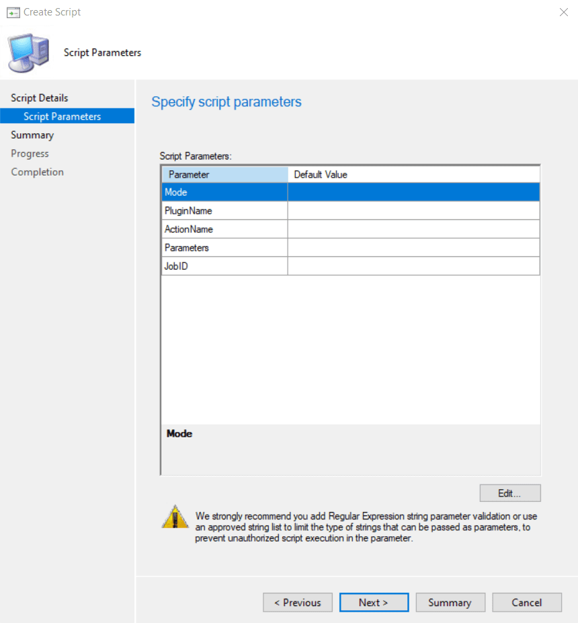Click the Default Value cell for JobID
The height and width of the screenshot is (623, 578).
click(413, 266)
